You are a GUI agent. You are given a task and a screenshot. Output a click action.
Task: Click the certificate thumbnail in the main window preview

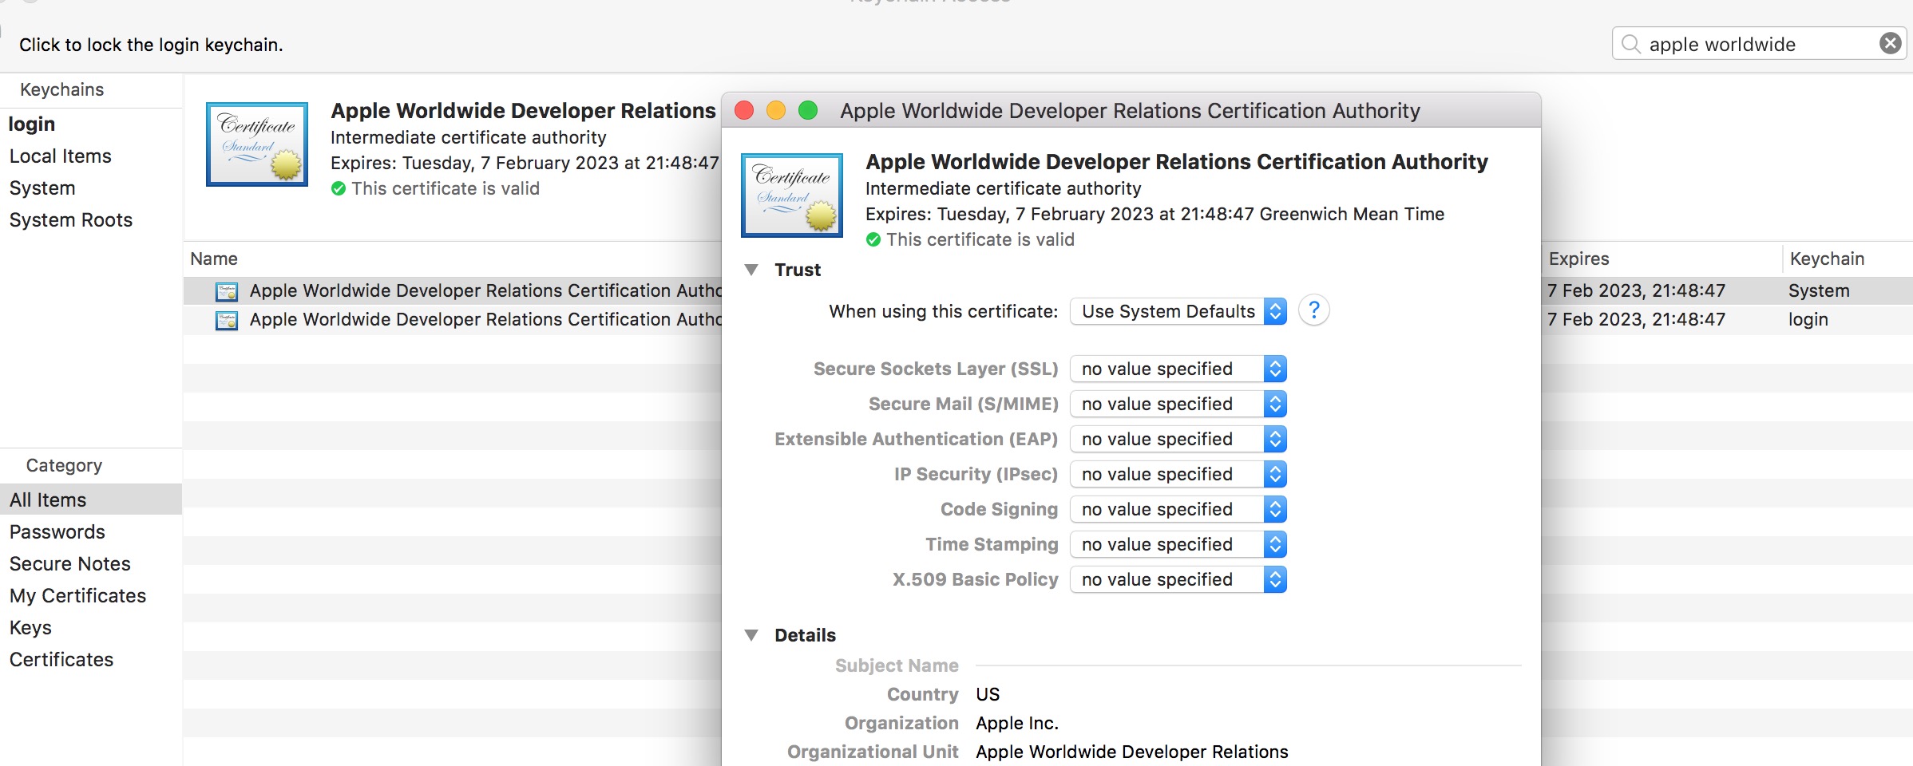click(x=257, y=144)
